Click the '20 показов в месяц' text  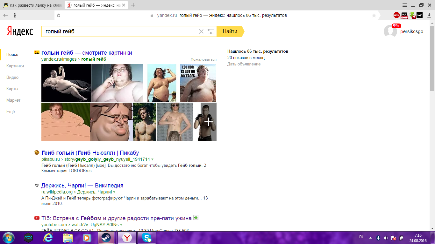click(x=246, y=58)
